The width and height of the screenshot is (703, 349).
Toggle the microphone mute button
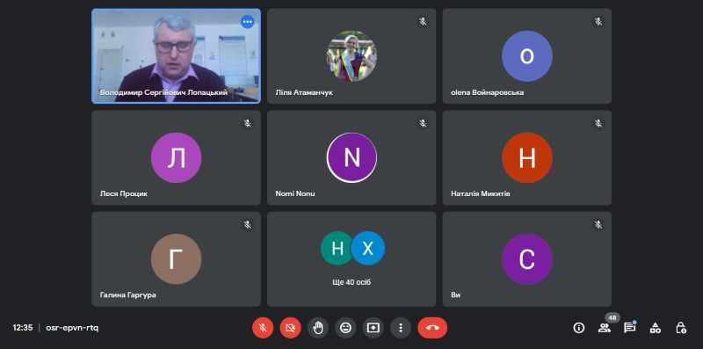263,328
